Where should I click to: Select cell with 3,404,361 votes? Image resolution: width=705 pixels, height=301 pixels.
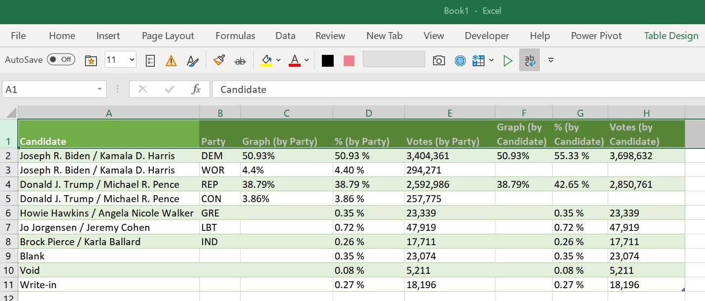click(x=450, y=156)
